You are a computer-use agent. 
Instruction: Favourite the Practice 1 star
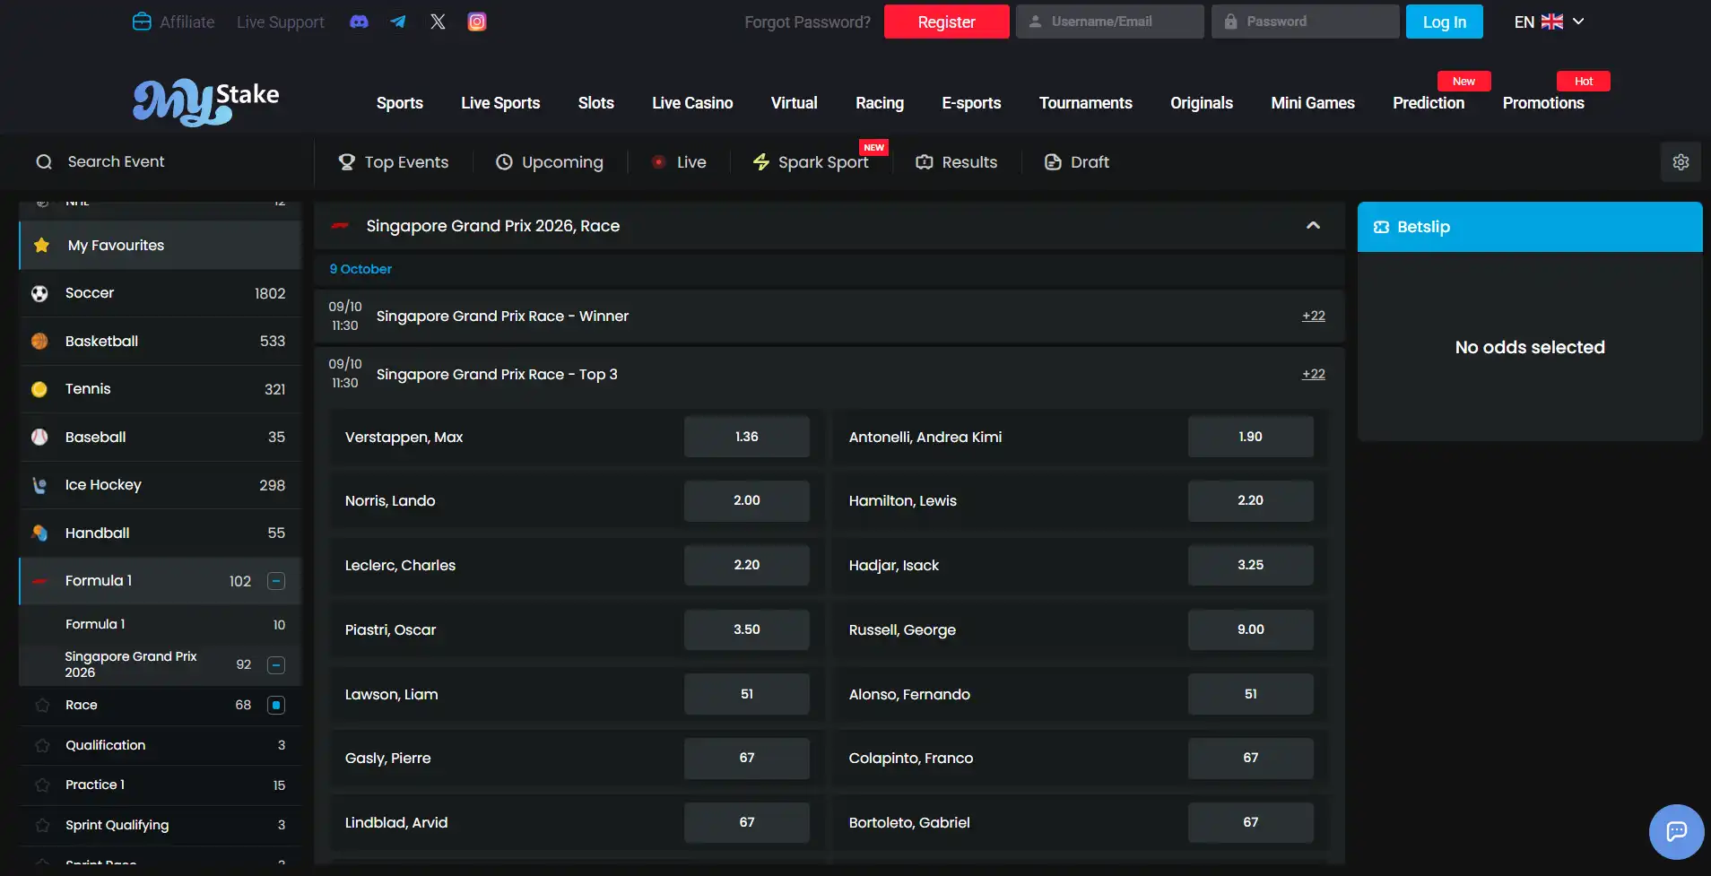42,785
